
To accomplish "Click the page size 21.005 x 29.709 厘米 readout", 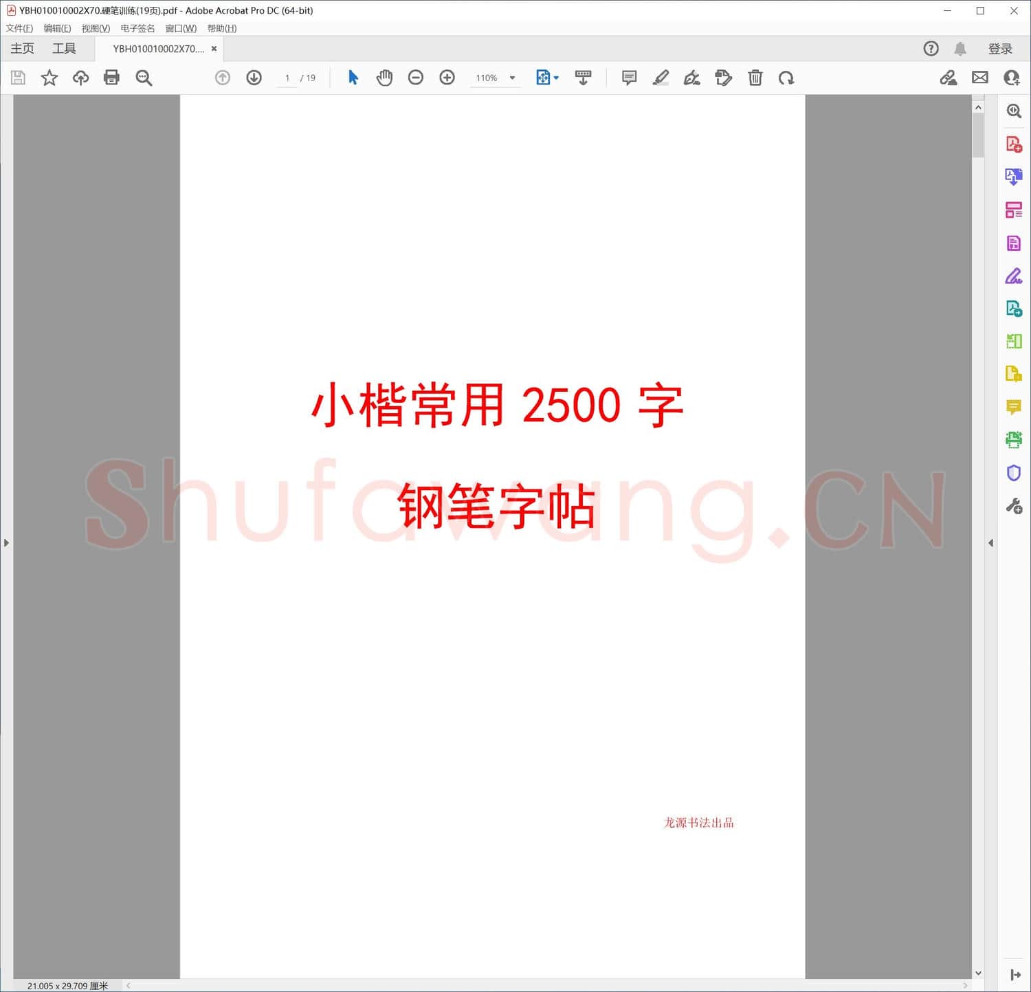I will coord(67,986).
